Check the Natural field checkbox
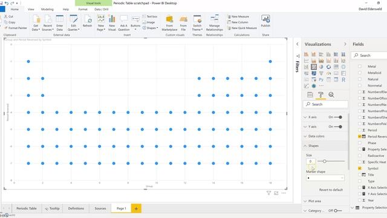This screenshot has width=387, height=218. click(360, 79)
